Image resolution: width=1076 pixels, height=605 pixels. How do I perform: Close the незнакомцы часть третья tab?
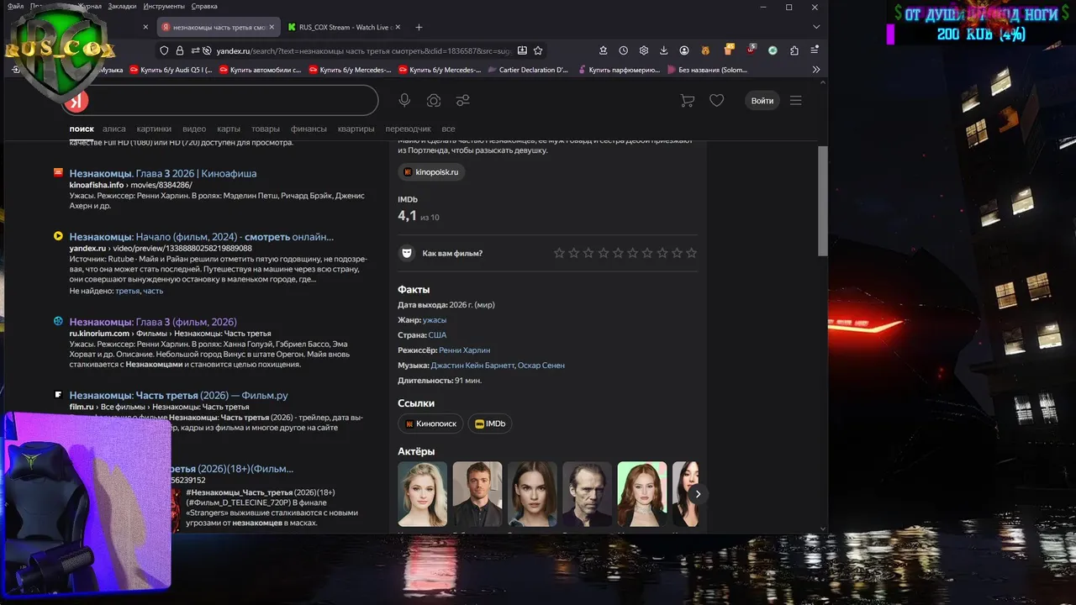pyautogui.click(x=272, y=27)
